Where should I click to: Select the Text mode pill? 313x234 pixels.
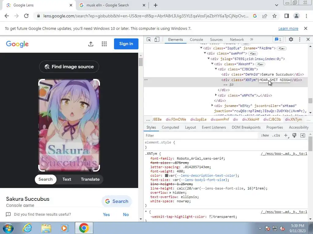coord(67,179)
